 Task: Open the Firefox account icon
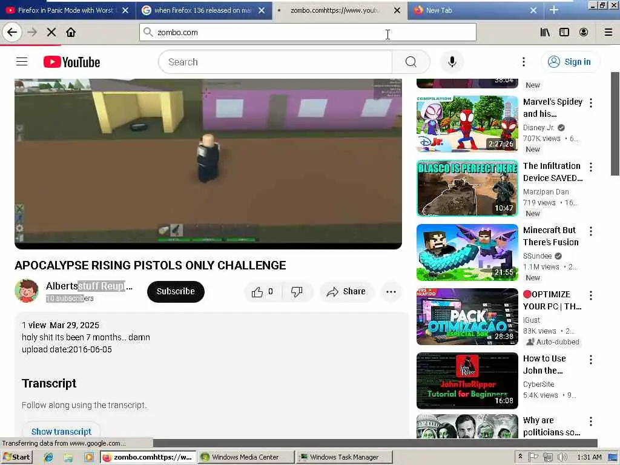click(584, 33)
